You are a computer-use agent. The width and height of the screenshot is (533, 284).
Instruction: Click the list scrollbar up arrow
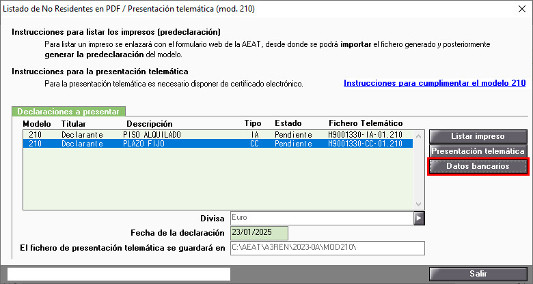418,136
